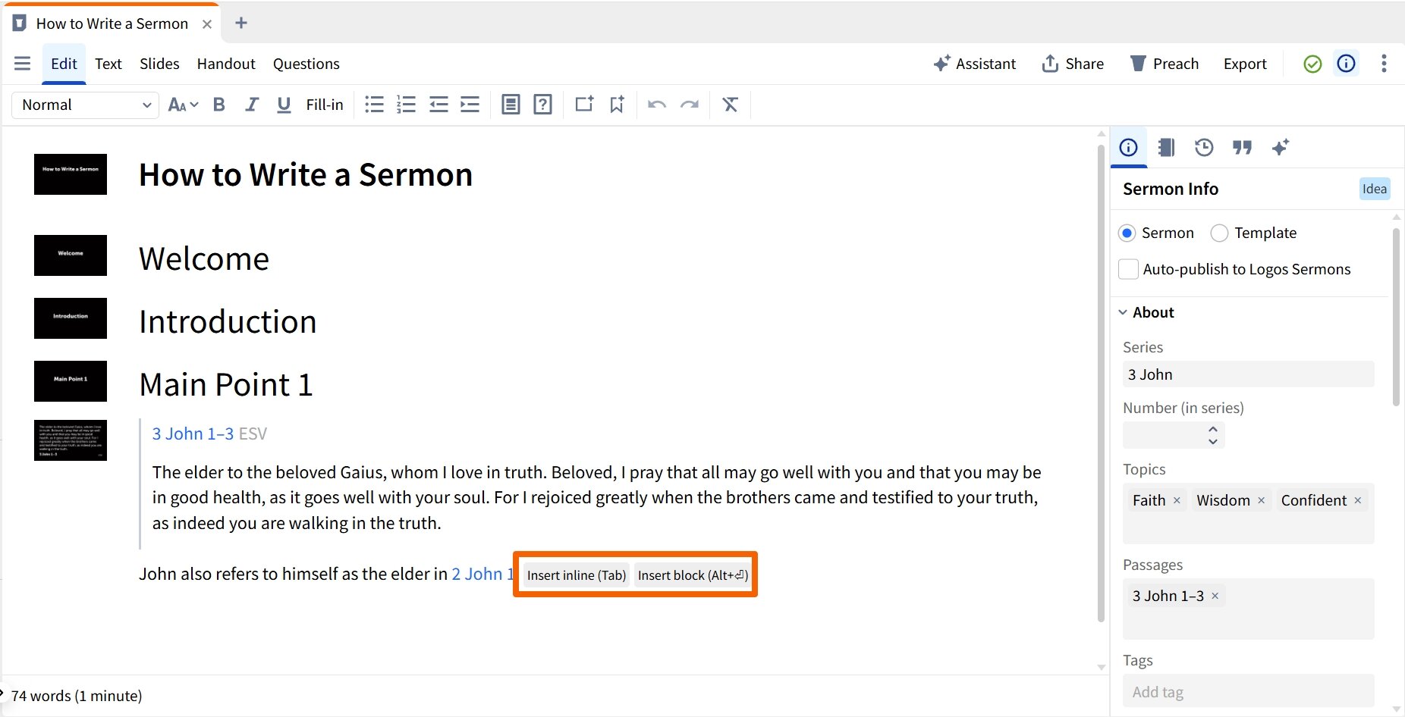Toggle bold formatting
The image size is (1405, 717).
coord(218,105)
